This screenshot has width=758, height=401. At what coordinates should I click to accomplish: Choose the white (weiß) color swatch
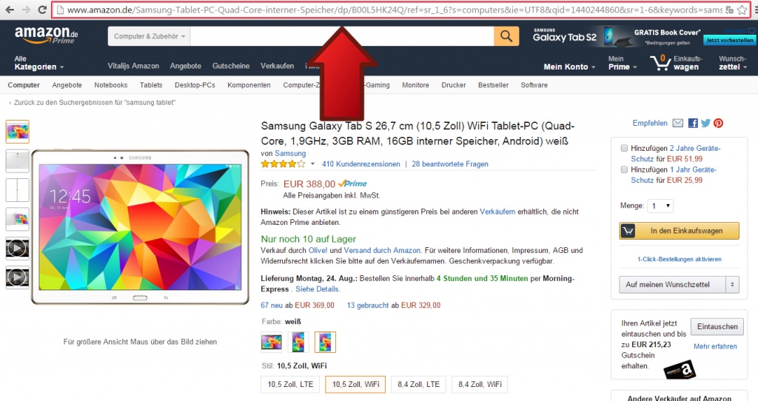coord(325,342)
